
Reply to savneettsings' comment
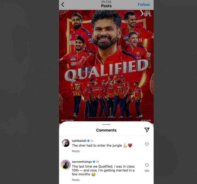click(76, 180)
